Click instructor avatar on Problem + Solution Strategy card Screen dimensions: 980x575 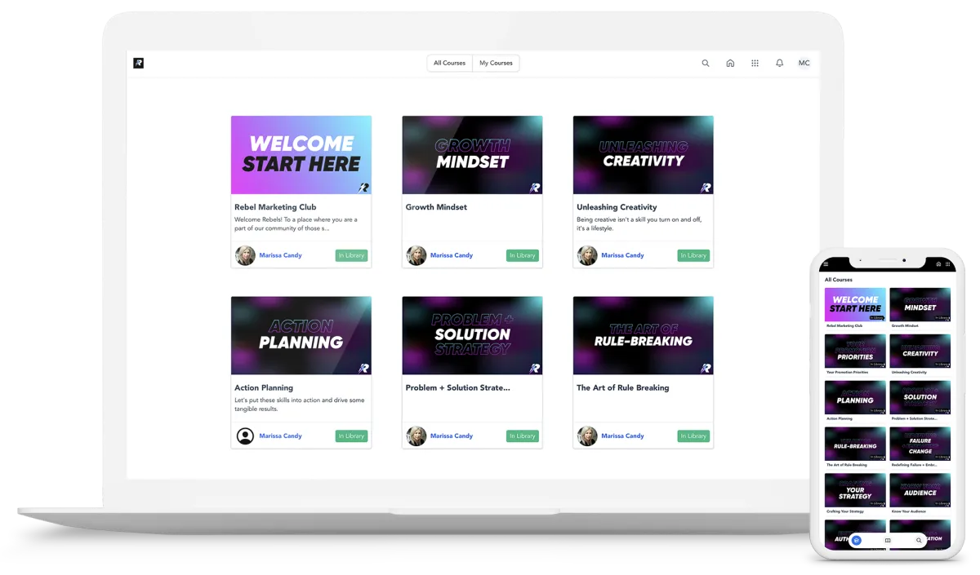416,436
